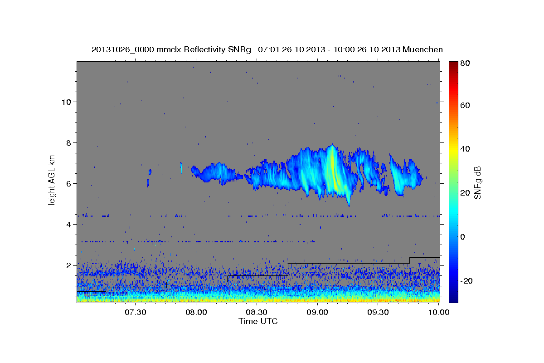
Task: Click the colorbar value 40
Action: click(x=466, y=149)
